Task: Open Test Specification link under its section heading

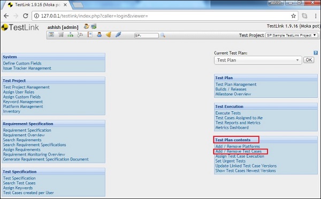Action: tap(19, 178)
